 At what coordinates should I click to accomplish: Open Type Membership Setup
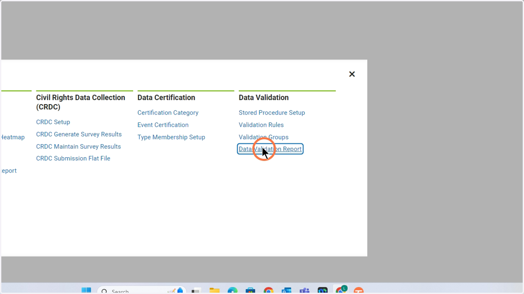pyautogui.click(x=171, y=137)
